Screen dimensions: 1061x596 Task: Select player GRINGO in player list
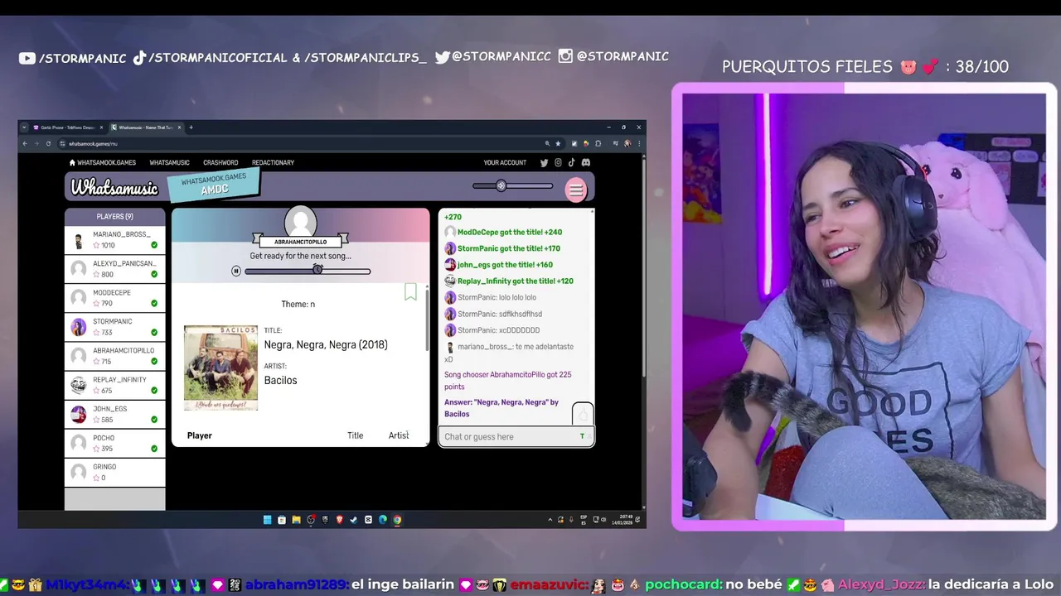[x=115, y=472]
